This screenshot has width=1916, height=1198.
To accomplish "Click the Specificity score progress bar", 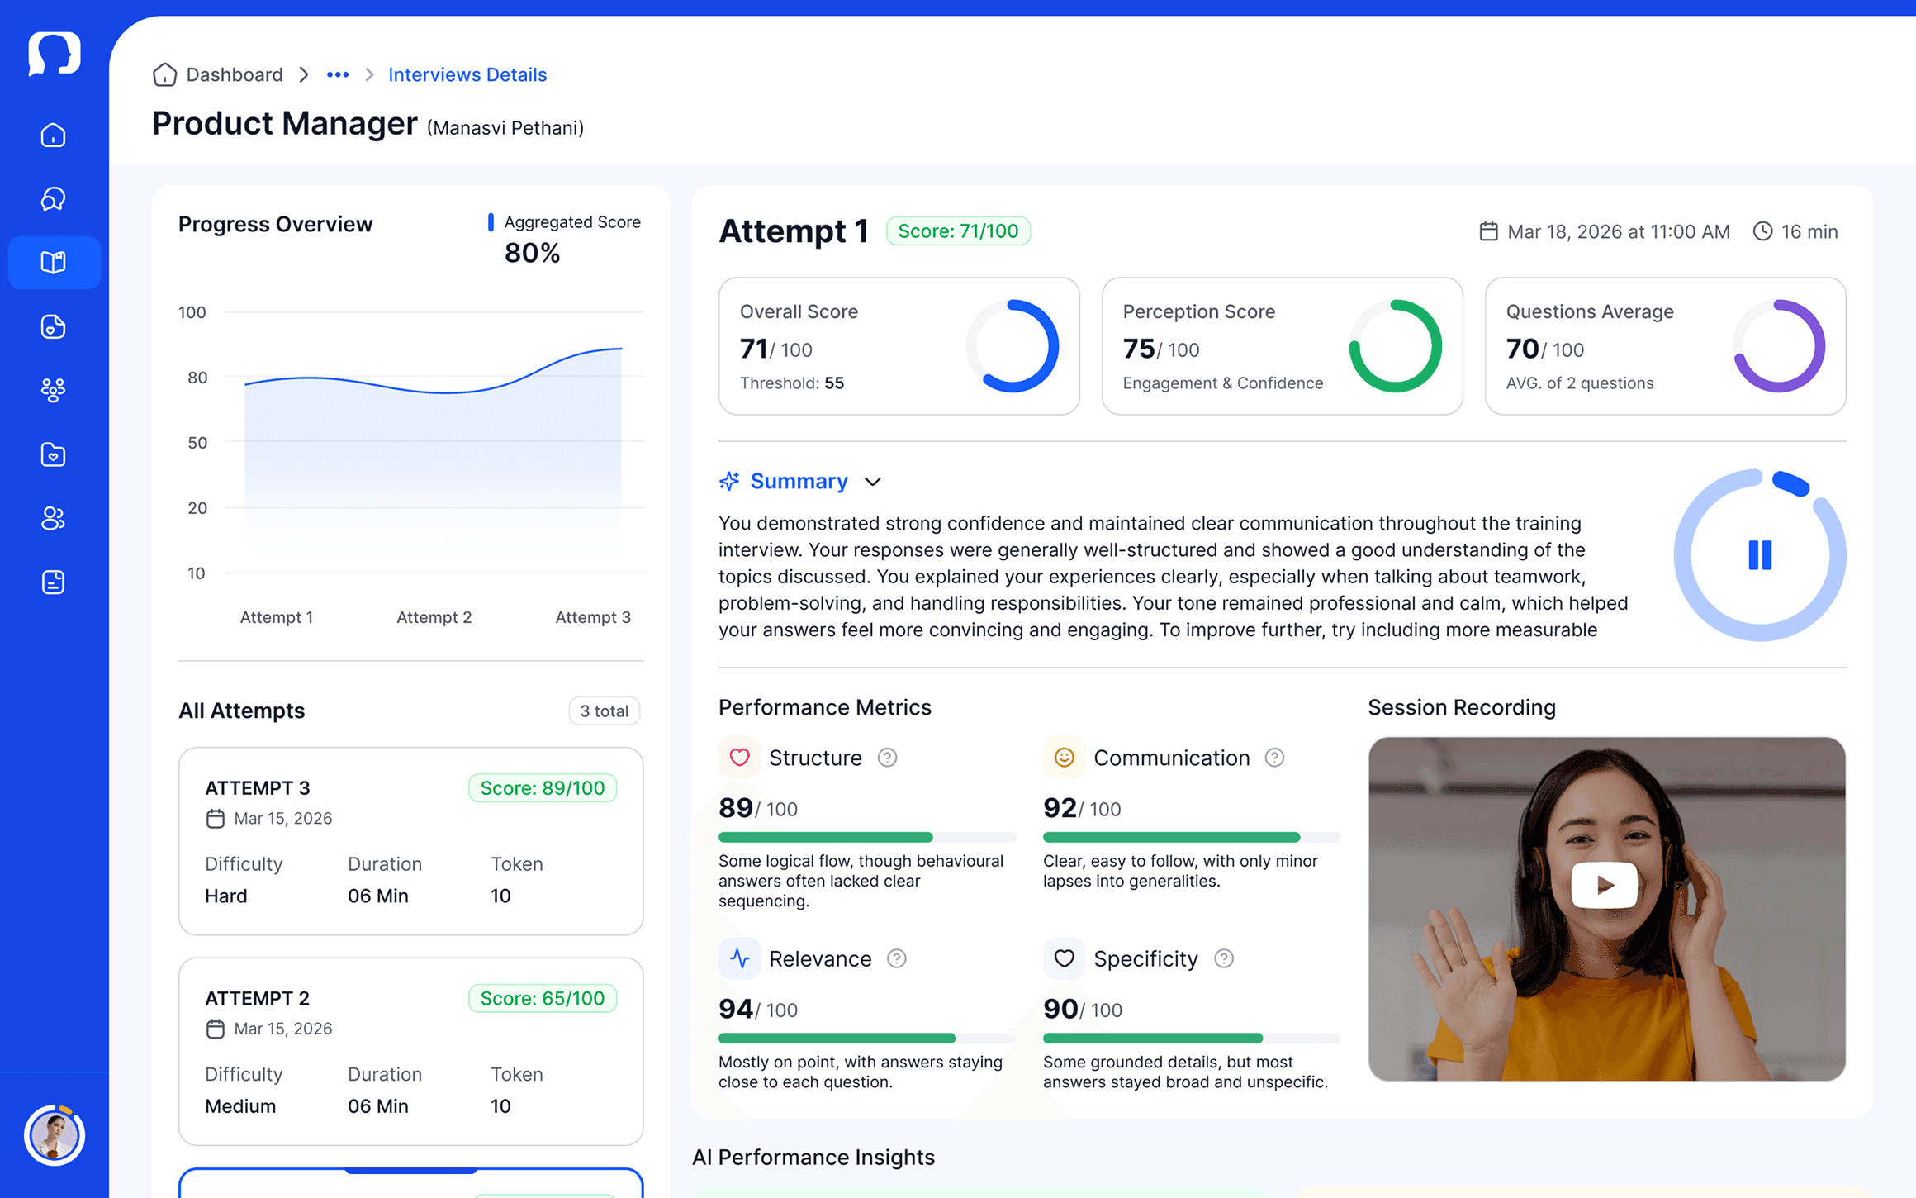I will [x=1192, y=1038].
